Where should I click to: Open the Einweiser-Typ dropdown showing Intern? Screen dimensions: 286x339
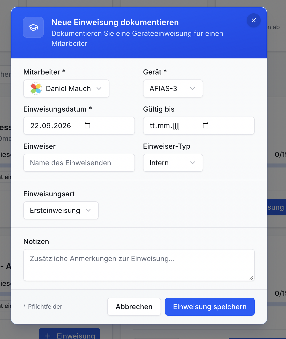(173, 163)
